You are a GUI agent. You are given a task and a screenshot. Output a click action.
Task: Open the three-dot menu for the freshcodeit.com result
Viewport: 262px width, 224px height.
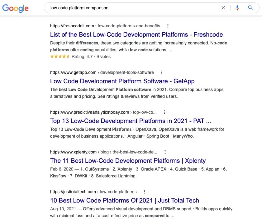click(x=168, y=26)
